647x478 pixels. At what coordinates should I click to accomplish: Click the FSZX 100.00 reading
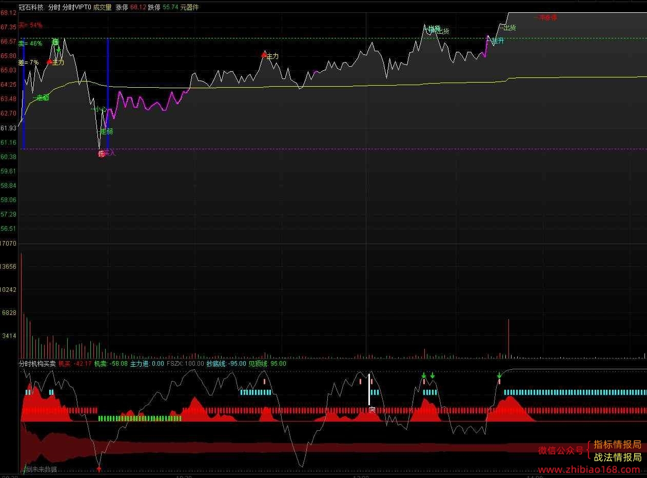[x=185, y=364]
